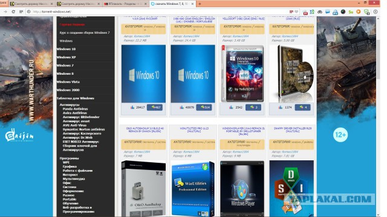
Task: Open Panda Antivirus category
Action: [75, 108]
